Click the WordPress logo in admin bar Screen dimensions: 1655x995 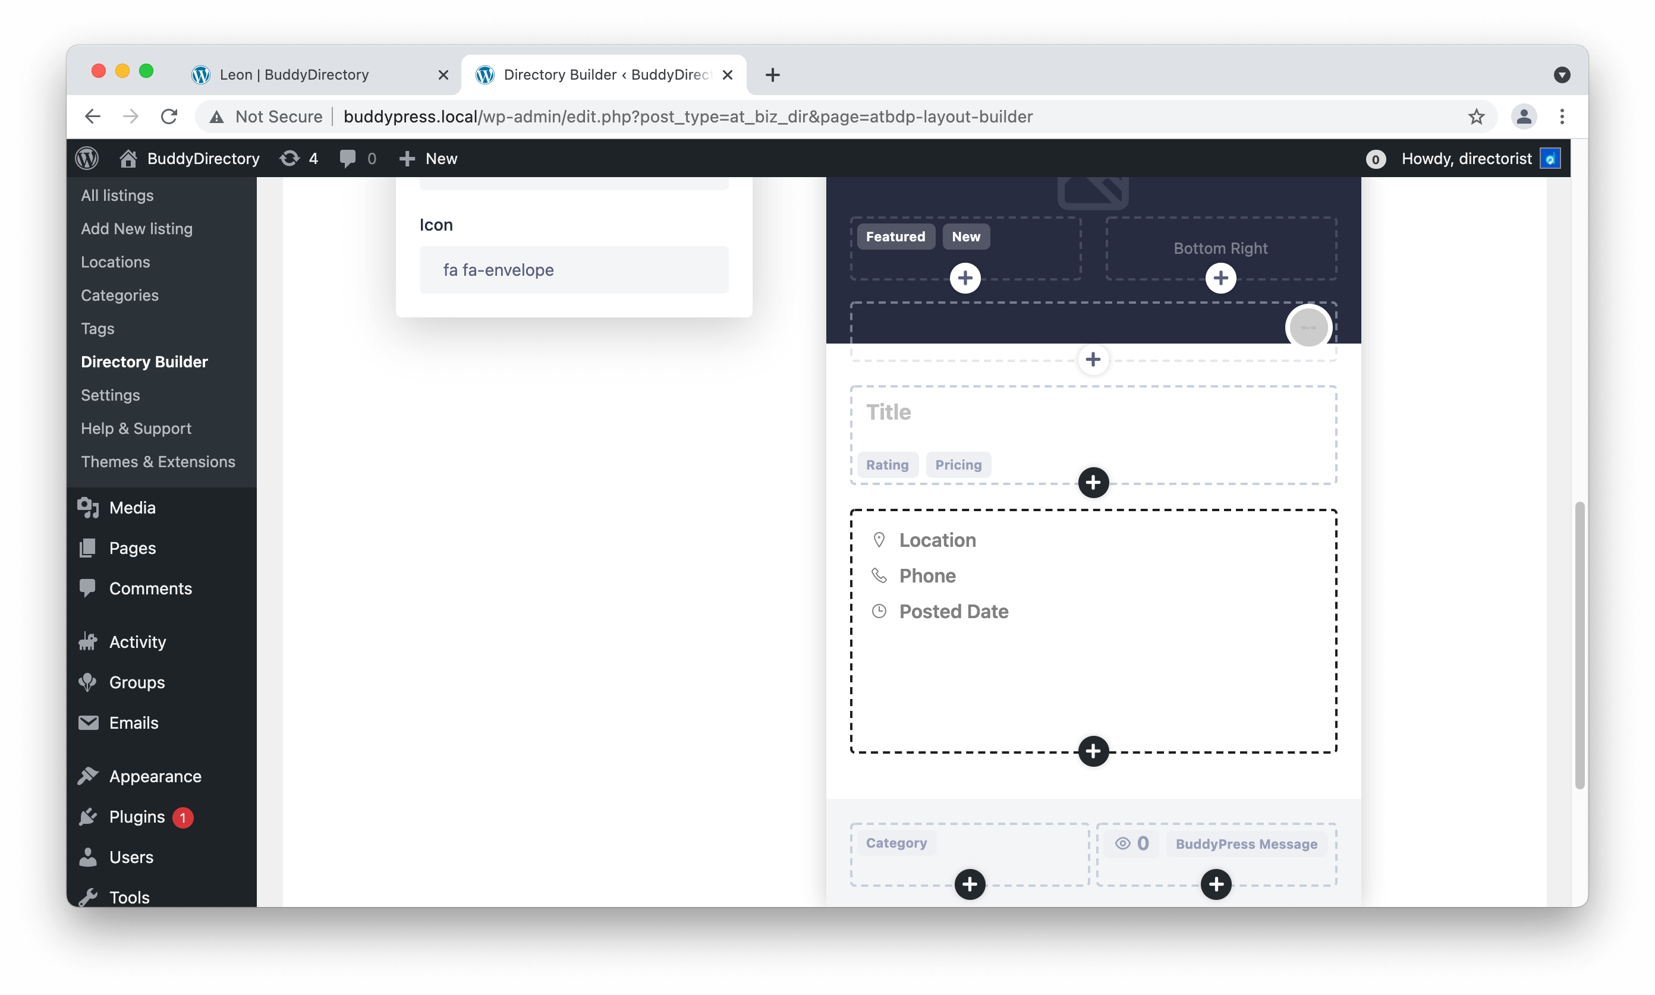point(87,158)
